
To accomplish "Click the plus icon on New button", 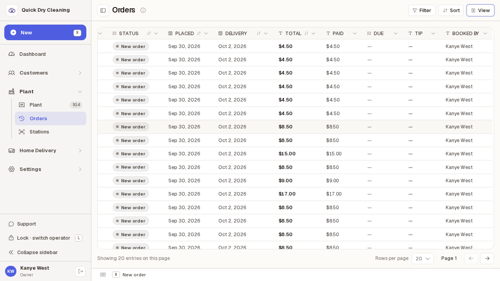I will (x=13, y=32).
